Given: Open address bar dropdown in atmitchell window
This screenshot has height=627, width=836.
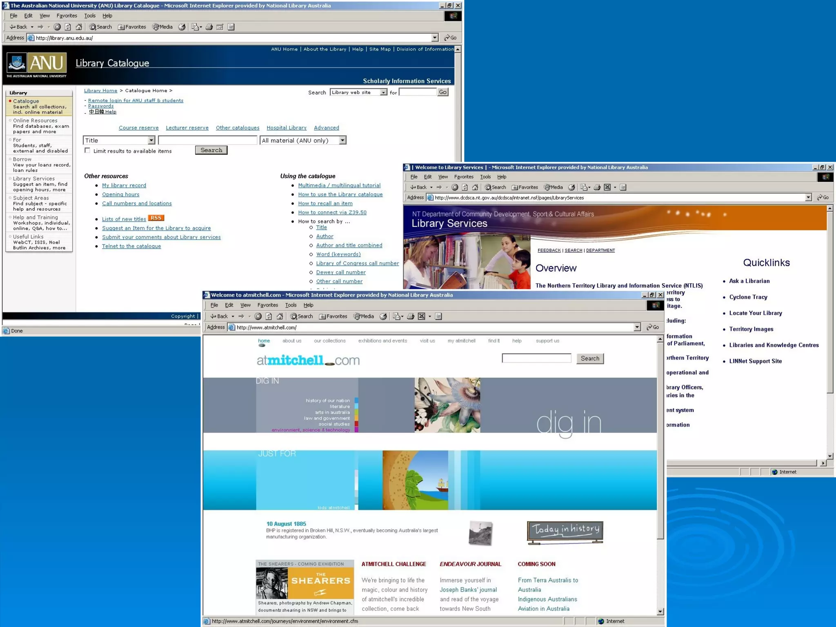Looking at the screenshot, I should [637, 327].
